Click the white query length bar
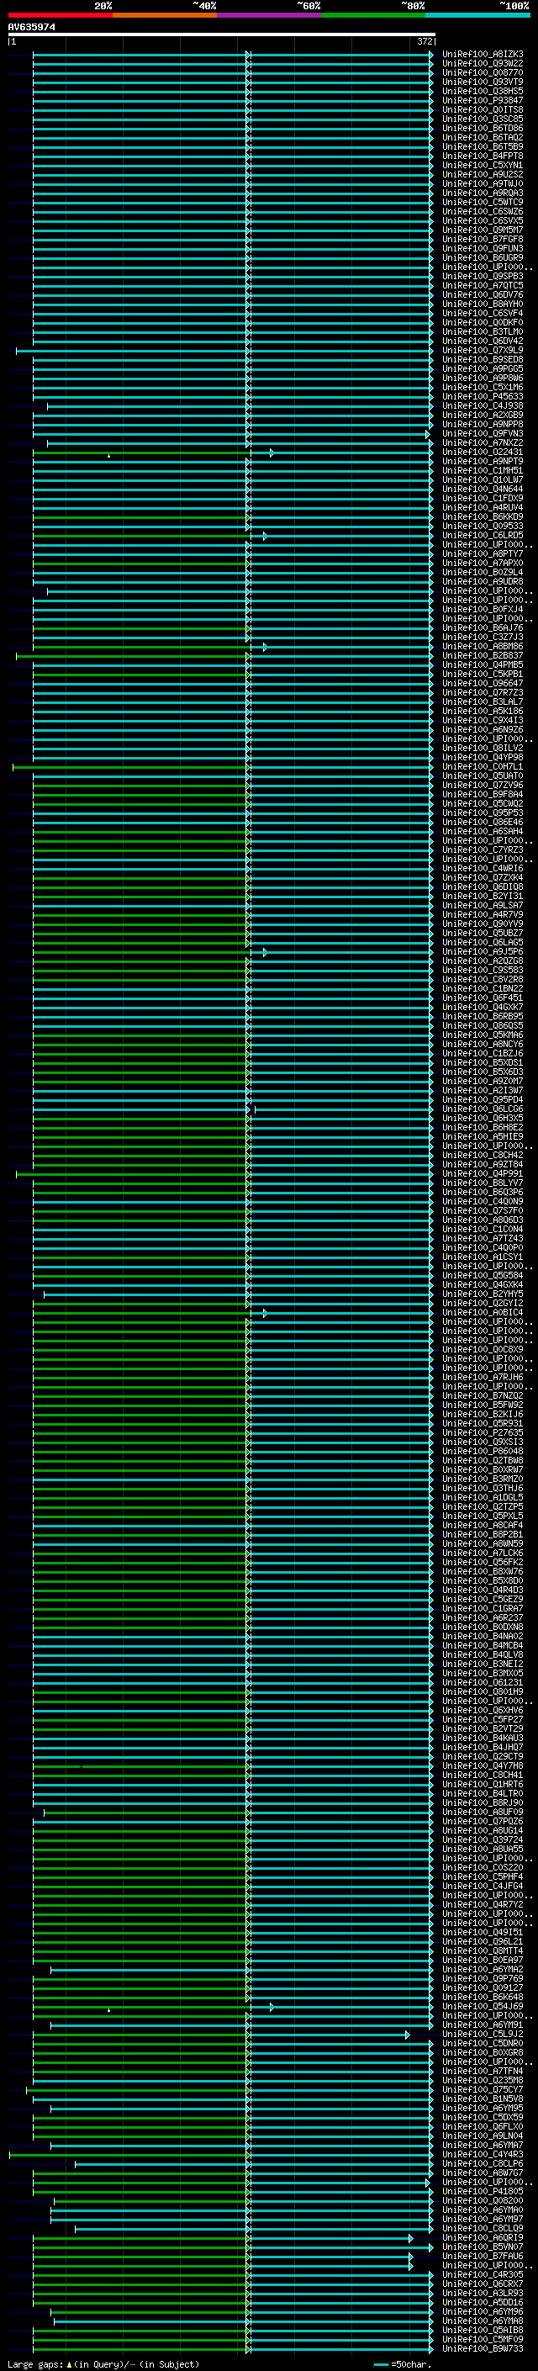 (x=222, y=34)
